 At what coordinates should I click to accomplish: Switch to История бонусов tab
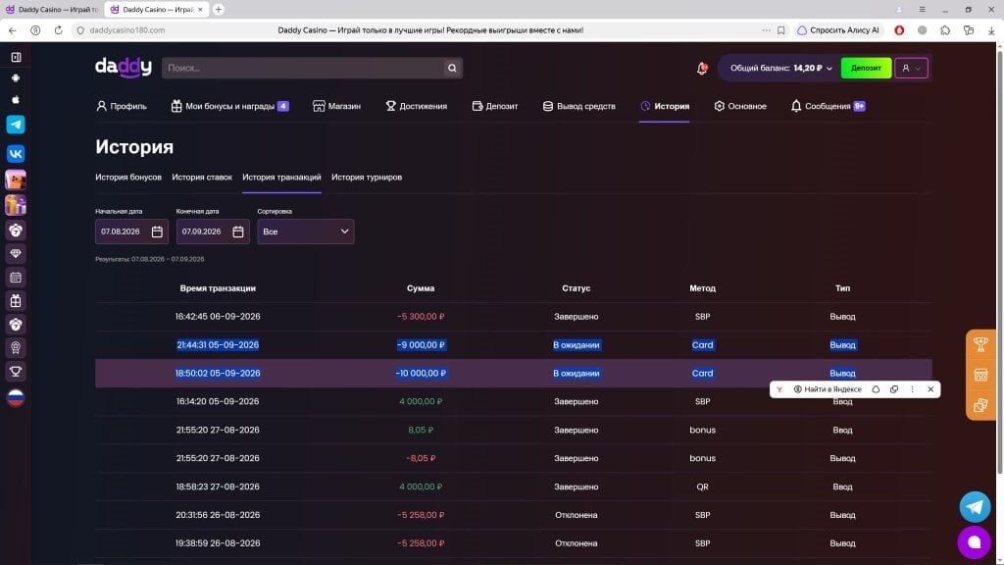click(128, 178)
